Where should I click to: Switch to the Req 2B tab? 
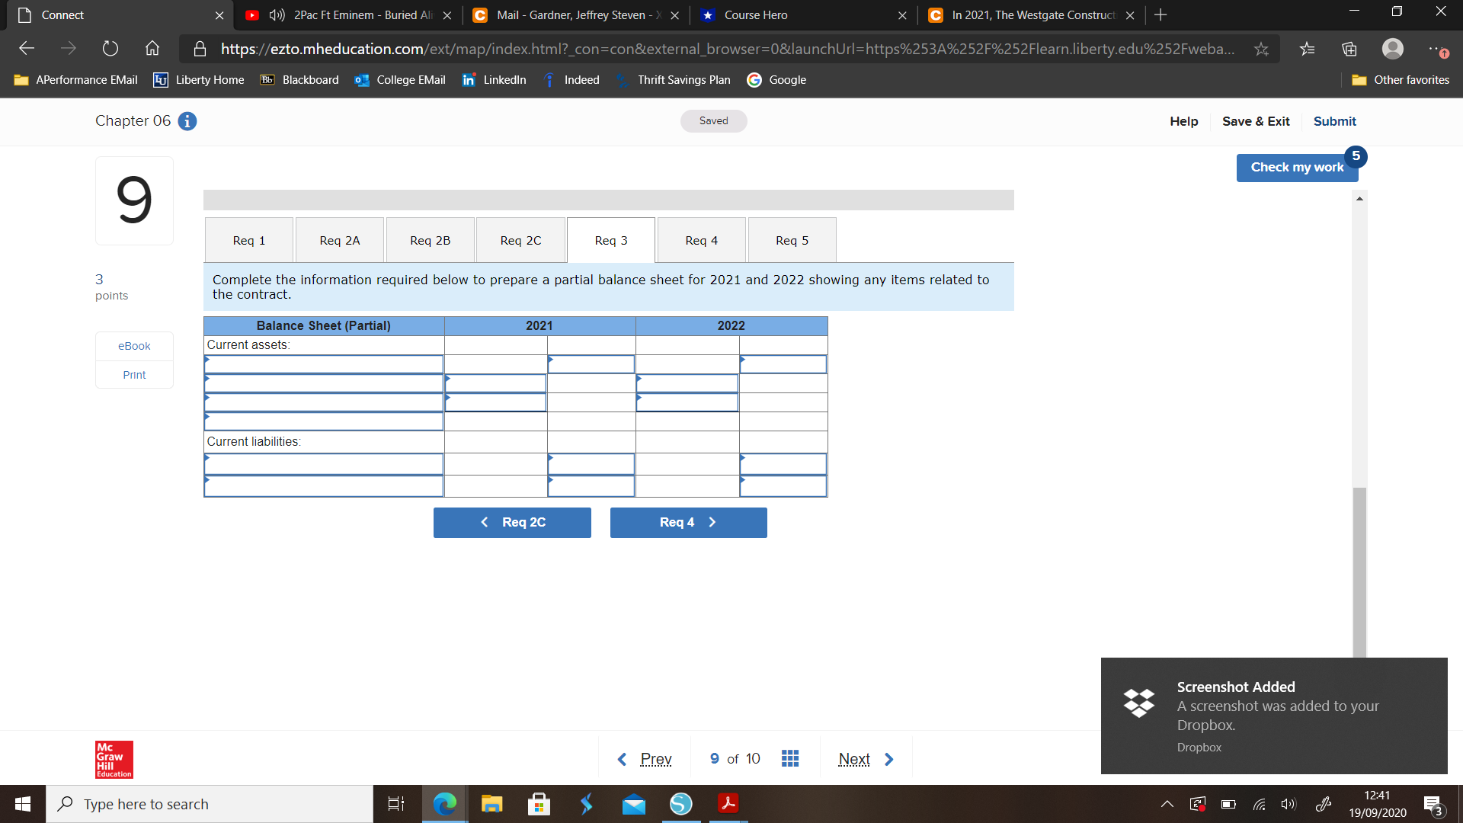tap(430, 240)
